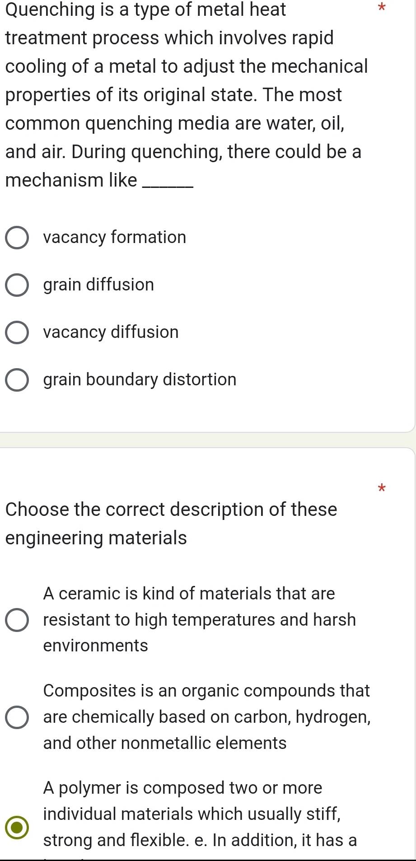Choose the grain diffusion radio circle

pos(17,285)
